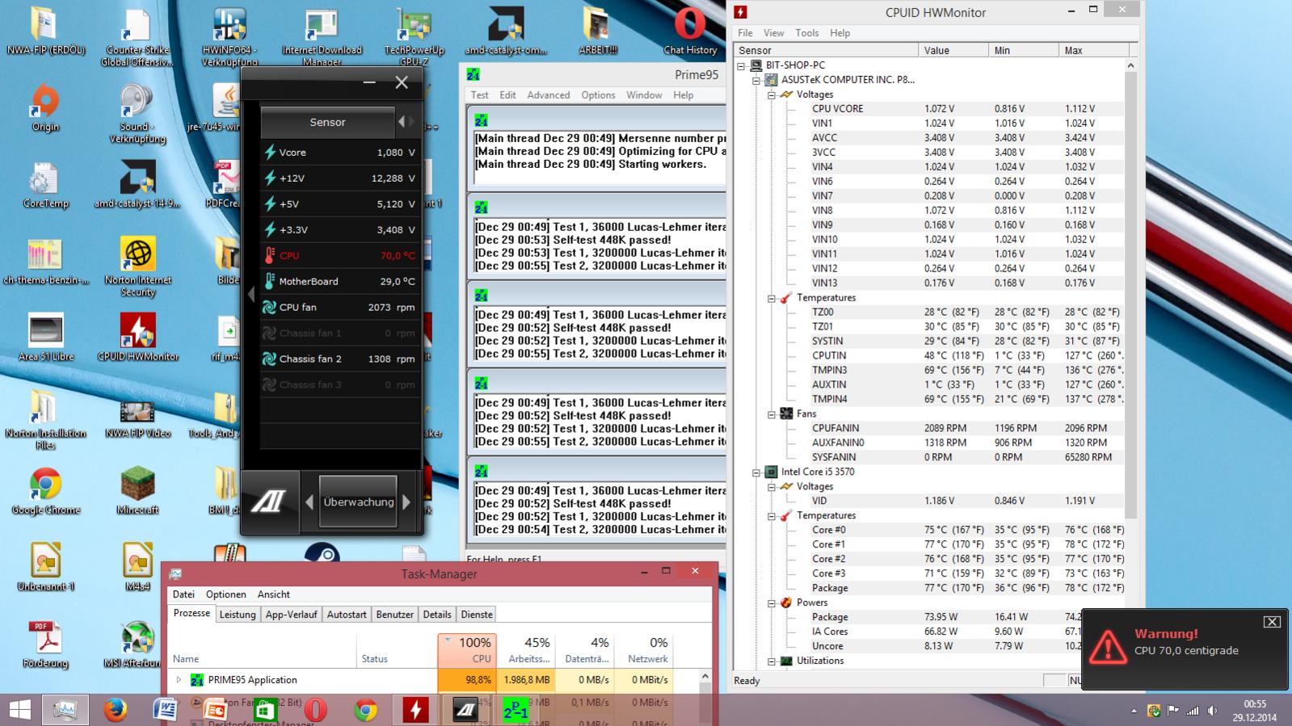Switch to the Leistung tab in Task-Manager
The image size is (1292, 726).
point(238,615)
